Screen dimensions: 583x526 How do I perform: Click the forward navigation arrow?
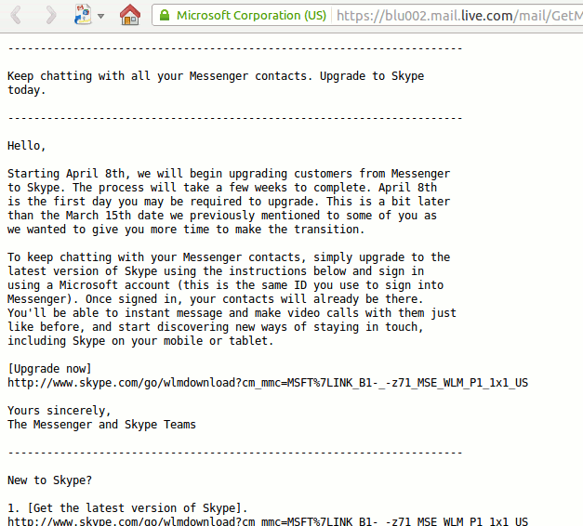(51, 15)
